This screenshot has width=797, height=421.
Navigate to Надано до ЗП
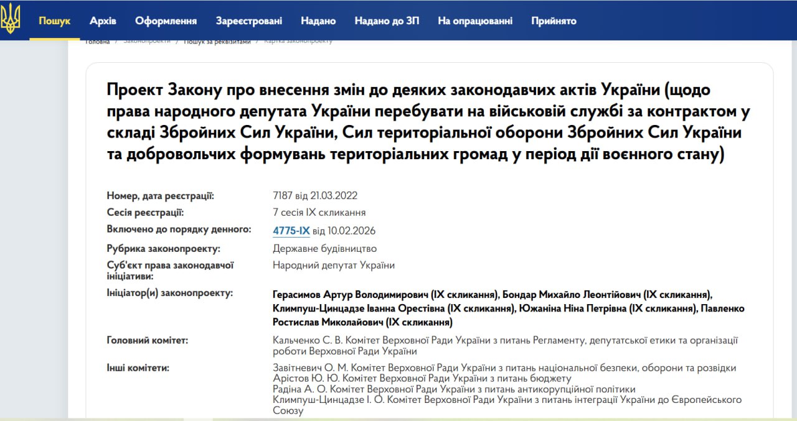[387, 21]
